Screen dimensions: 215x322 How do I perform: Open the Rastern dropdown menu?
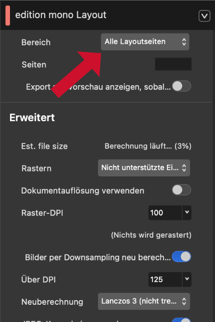[x=144, y=168]
